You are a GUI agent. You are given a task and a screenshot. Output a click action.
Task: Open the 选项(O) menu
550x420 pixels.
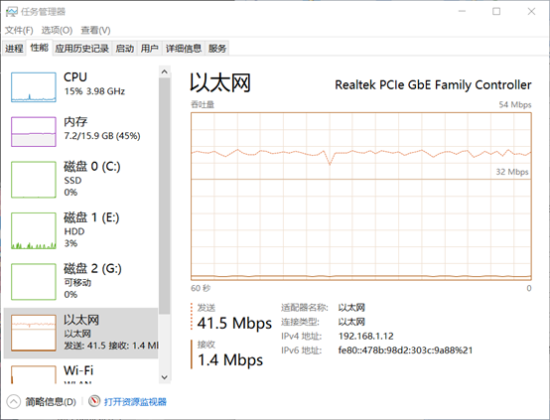click(57, 30)
